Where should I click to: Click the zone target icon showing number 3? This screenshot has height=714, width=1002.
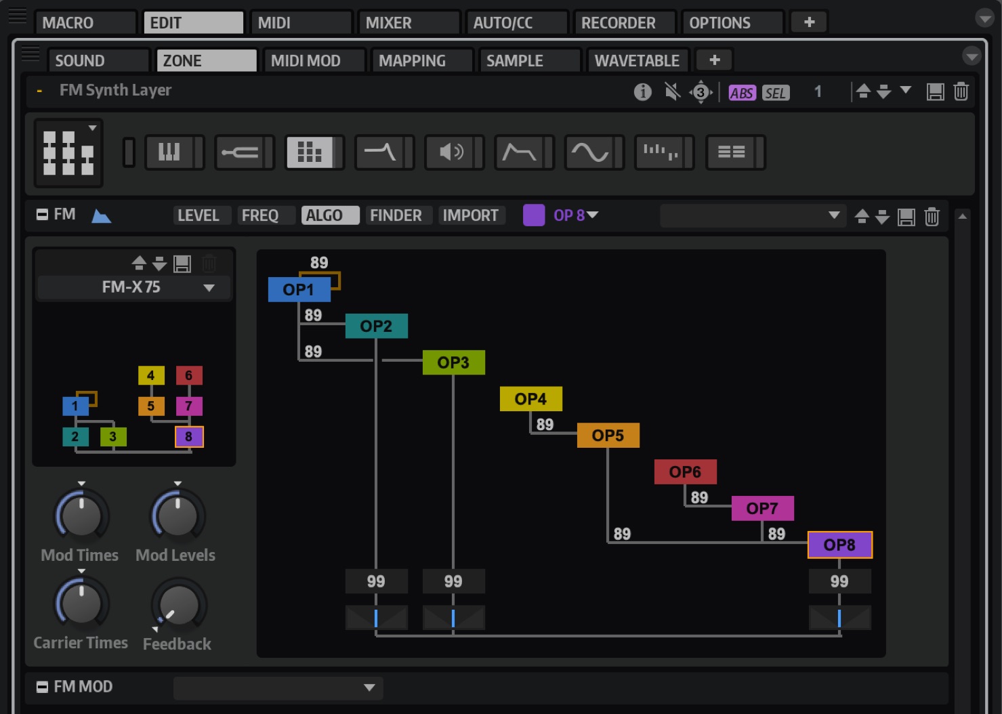(x=701, y=92)
